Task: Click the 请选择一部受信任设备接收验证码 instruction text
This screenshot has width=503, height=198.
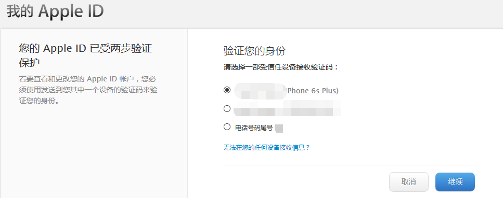Action: pos(281,67)
